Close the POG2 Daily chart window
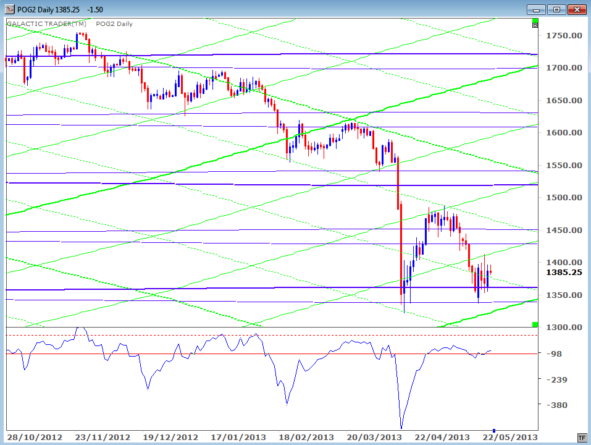The image size is (591, 445). pyautogui.click(x=577, y=9)
